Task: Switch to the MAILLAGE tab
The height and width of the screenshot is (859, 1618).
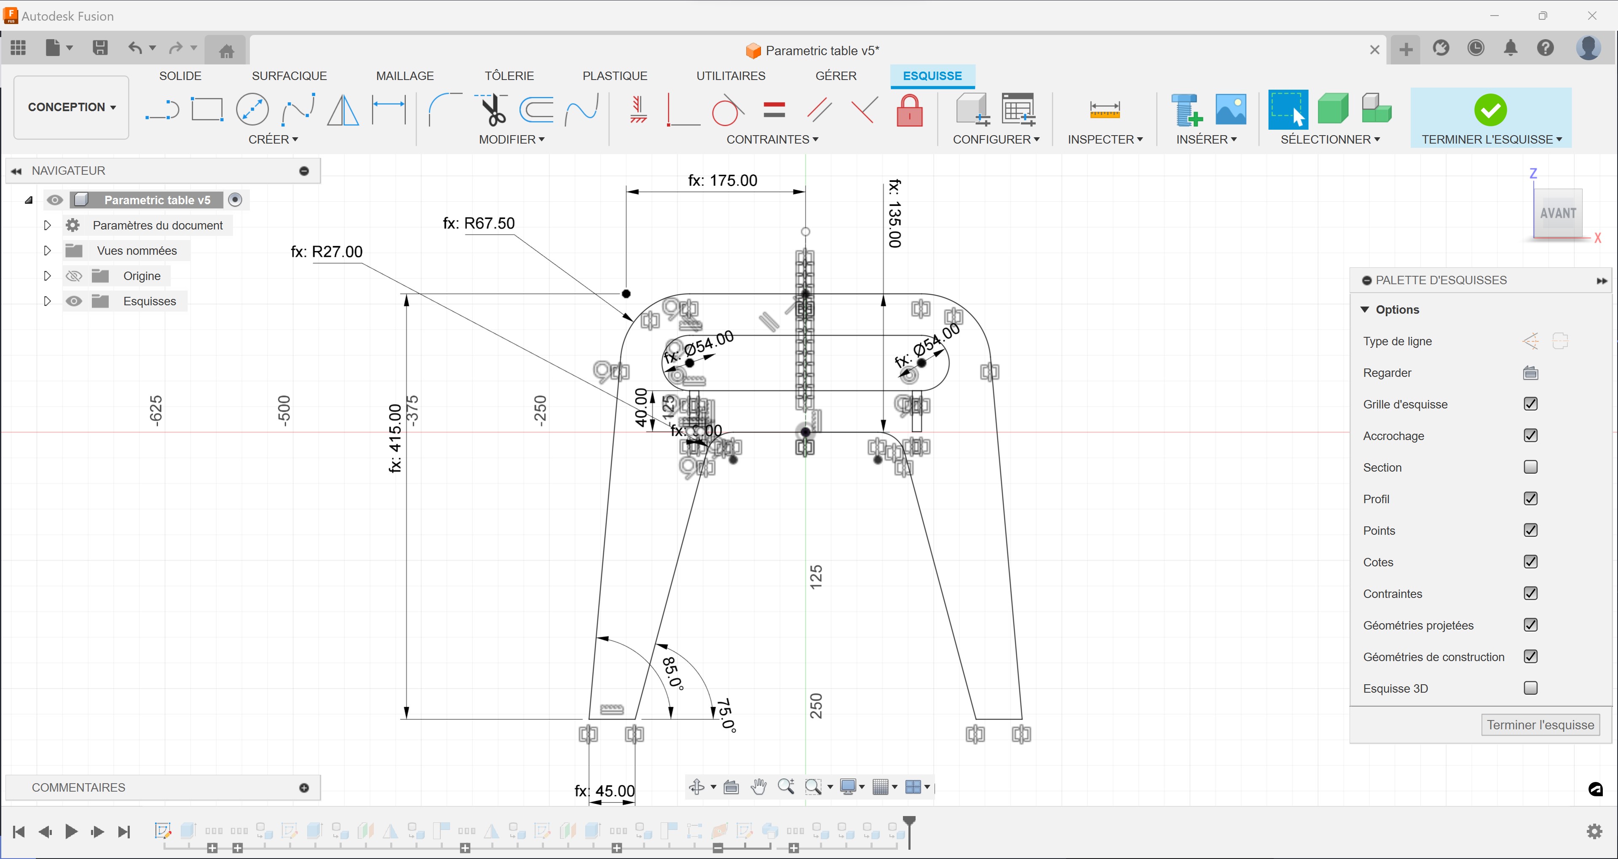Action: [404, 76]
